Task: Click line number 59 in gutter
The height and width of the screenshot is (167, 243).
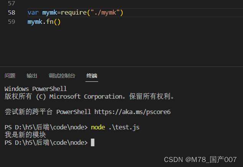Action: pos(11,22)
